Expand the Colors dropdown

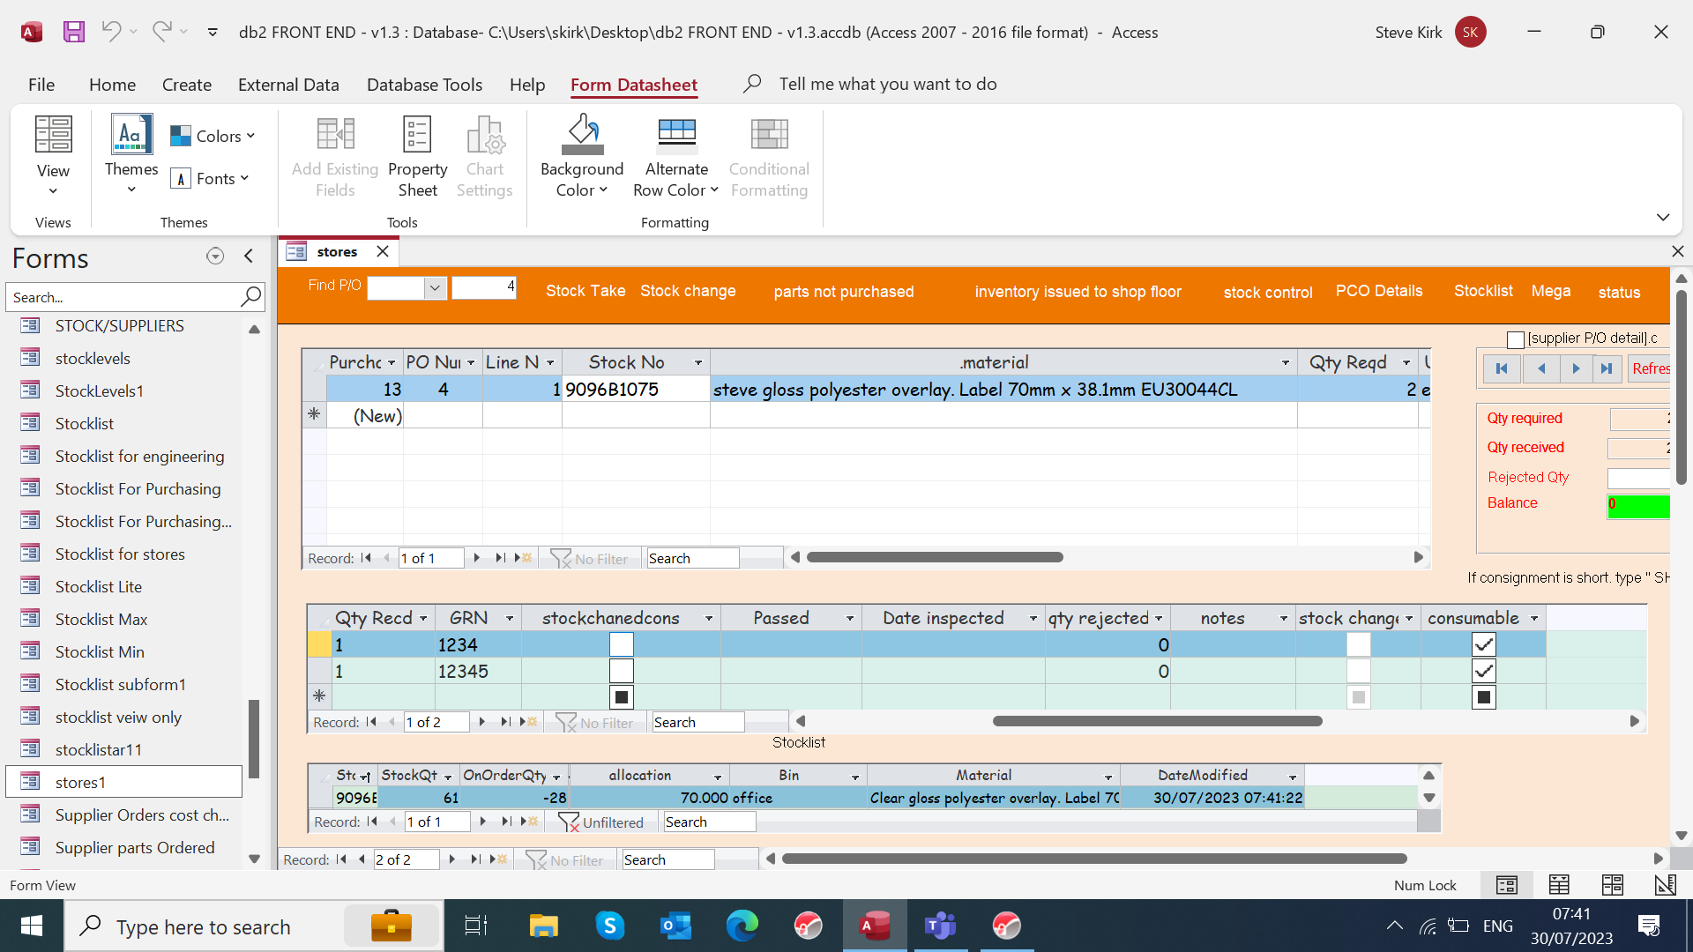(213, 136)
